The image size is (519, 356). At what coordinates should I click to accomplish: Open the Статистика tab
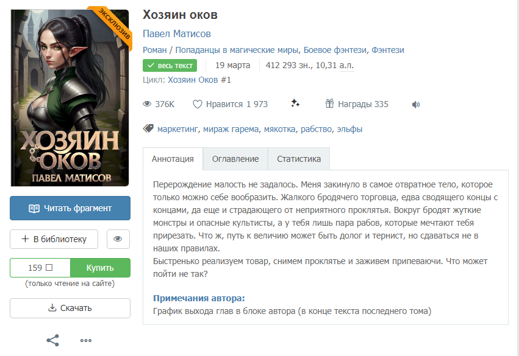click(299, 159)
